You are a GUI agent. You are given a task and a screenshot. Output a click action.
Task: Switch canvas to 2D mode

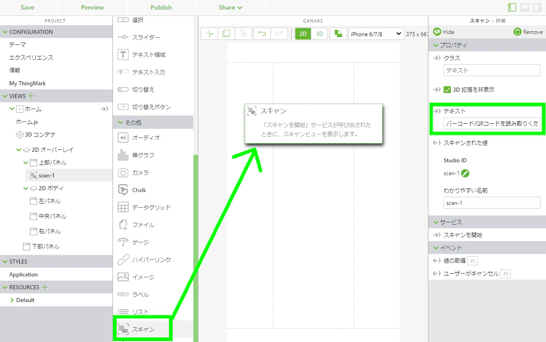pyautogui.click(x=303, y=34)
